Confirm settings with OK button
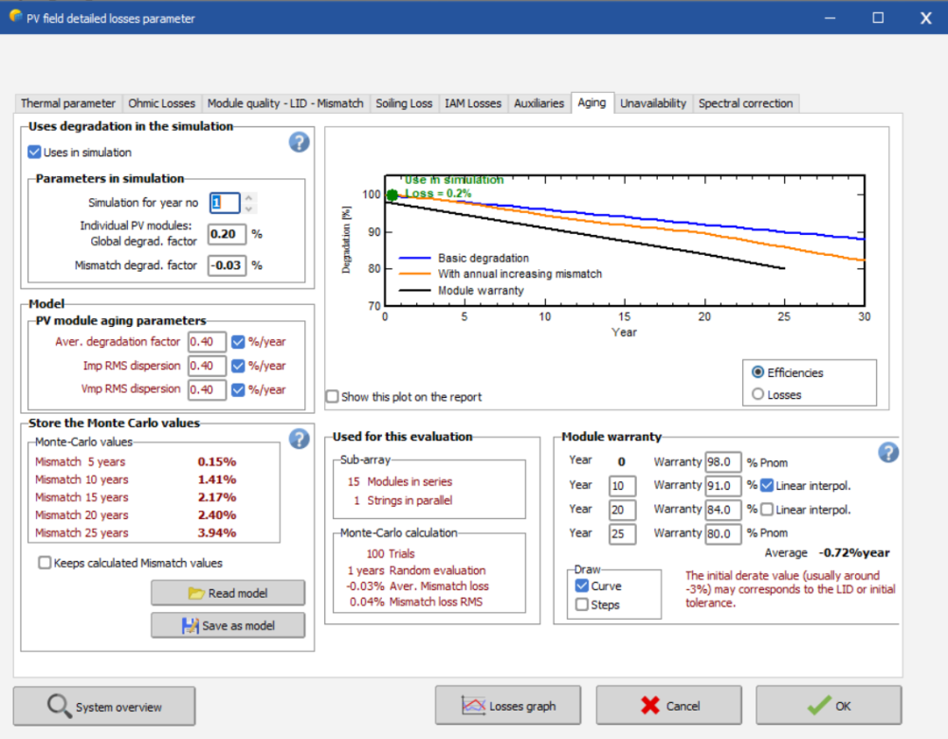948x739 pixels. [x=829, y=706]
